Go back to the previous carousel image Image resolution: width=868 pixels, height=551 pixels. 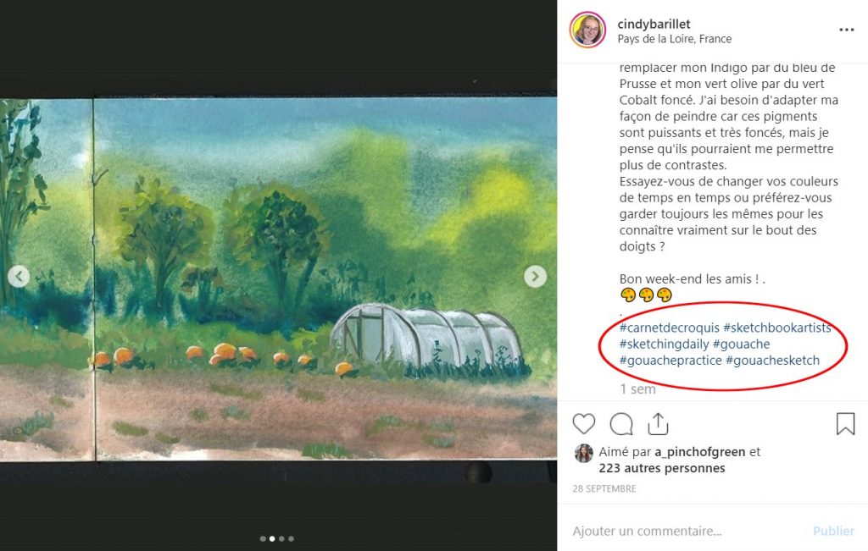click(19, 277)
